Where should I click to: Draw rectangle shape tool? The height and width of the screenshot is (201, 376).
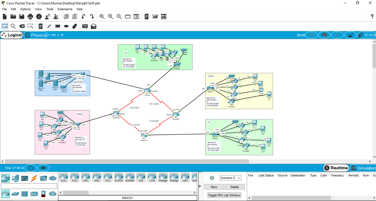pyautogui.click(x=58, y=26)
